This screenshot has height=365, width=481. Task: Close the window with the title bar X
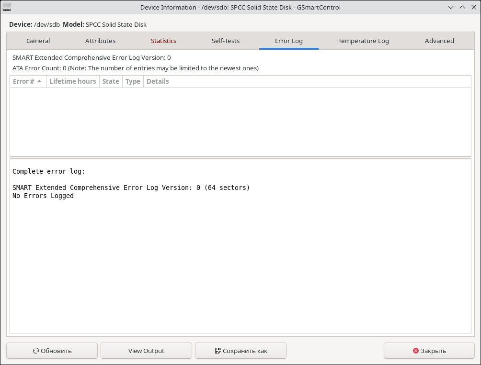(473, 7)
